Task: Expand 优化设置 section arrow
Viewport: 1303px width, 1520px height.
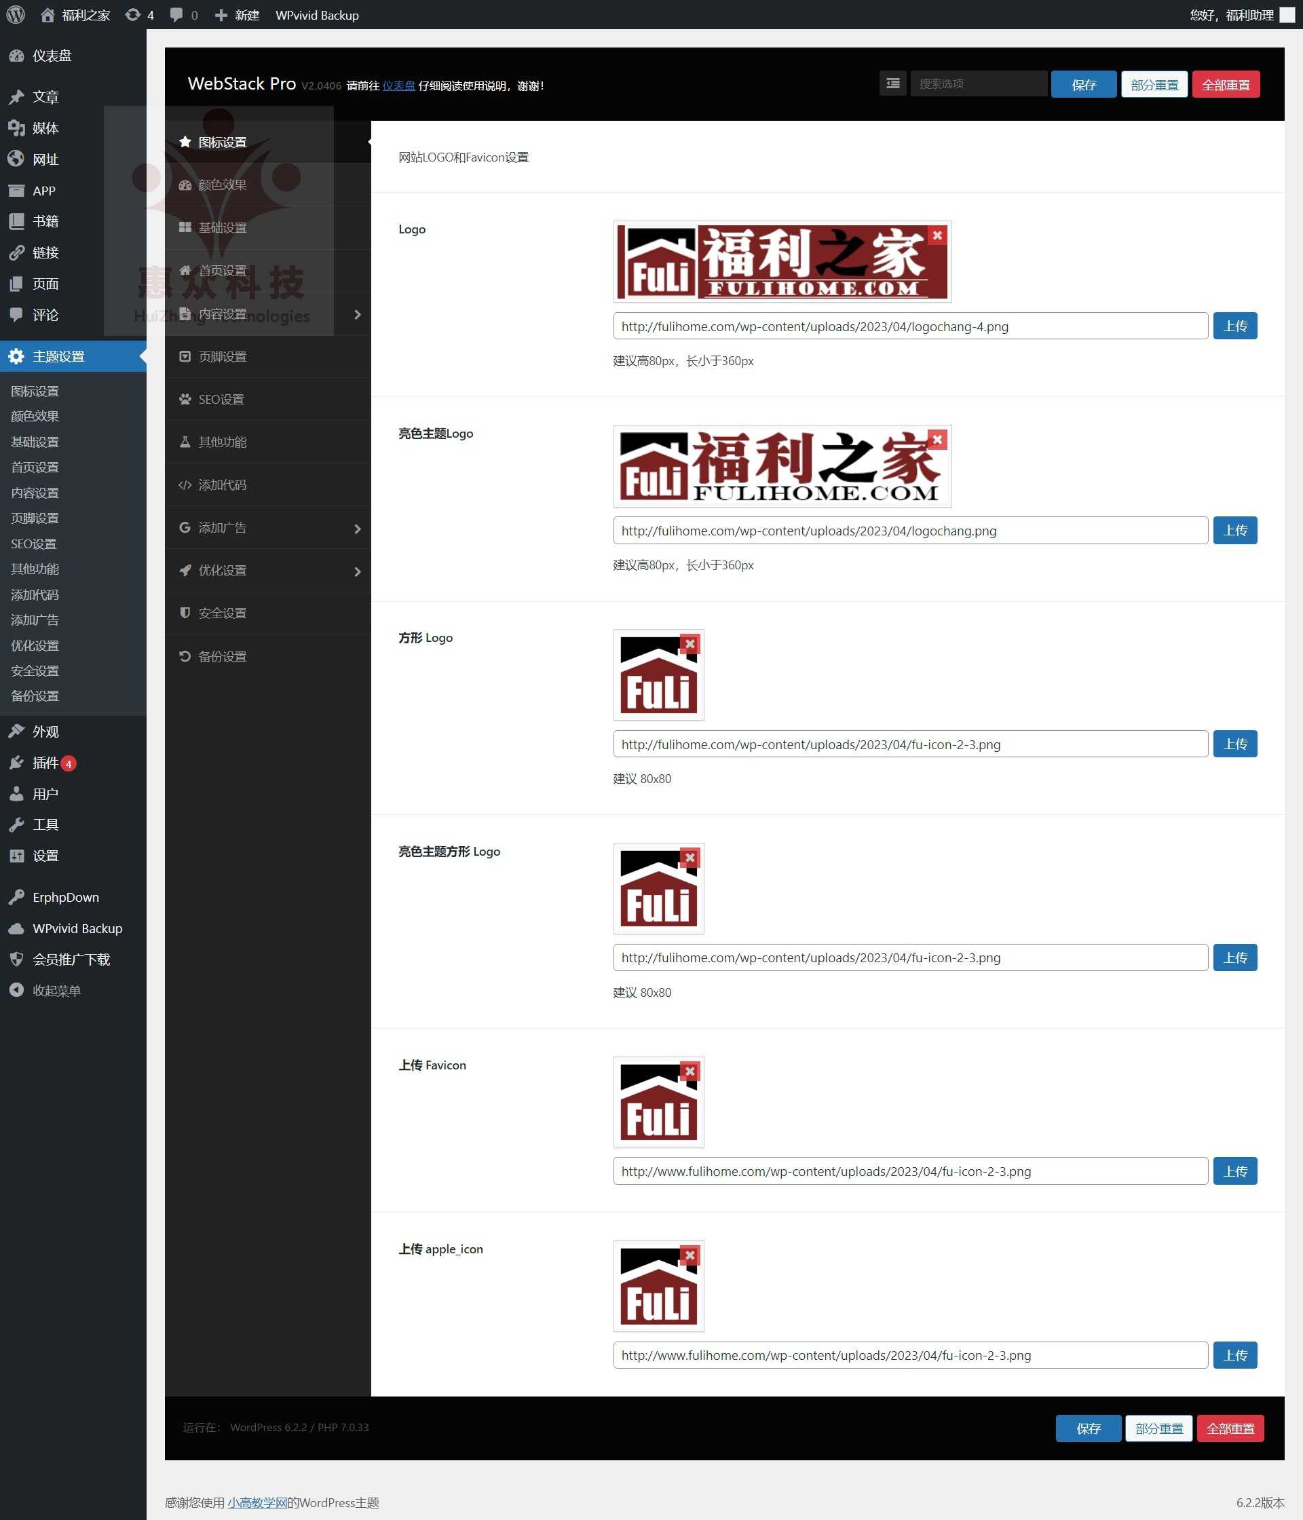Action: tap(357, 571)
